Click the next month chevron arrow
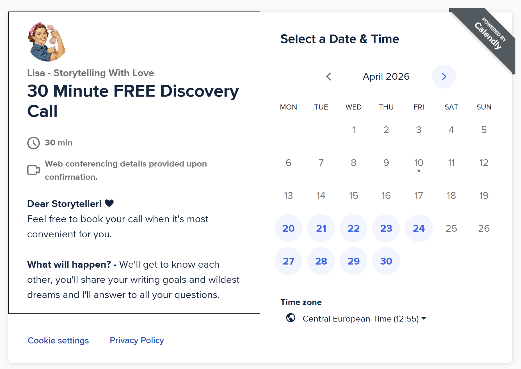Image resolution: width=521 pixels, height=369 pixels. (444, 76)
